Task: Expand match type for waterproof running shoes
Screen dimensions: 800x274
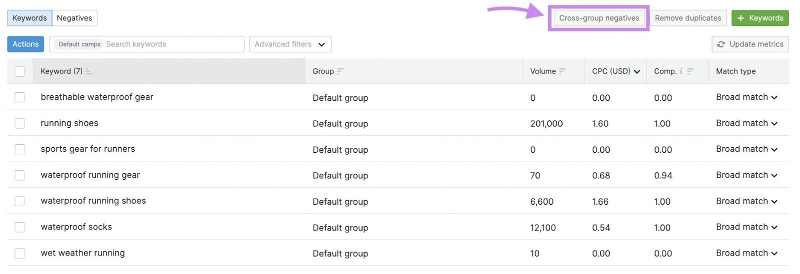Action: coord(746,201)
